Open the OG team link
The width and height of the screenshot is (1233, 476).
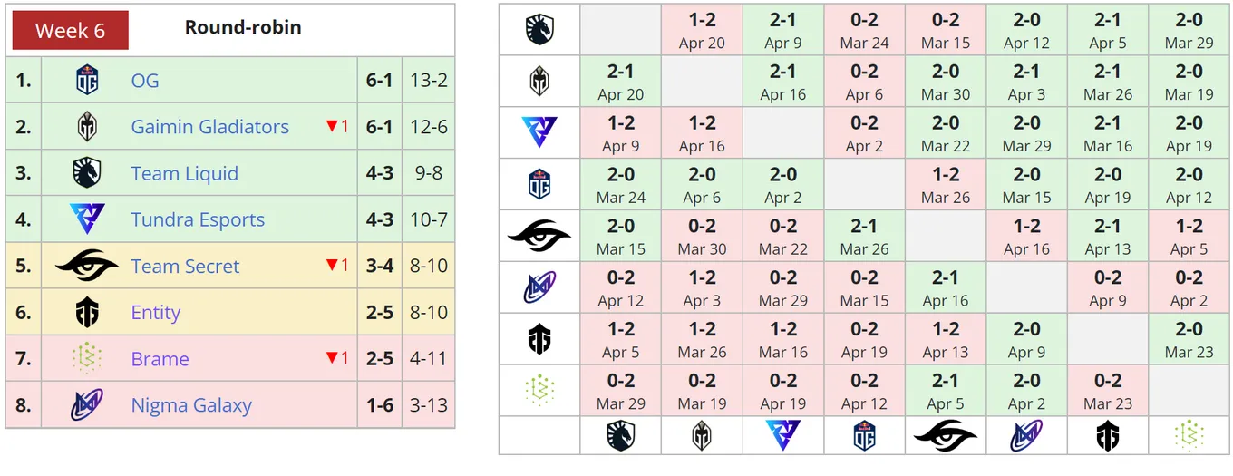pyautogui.click(x=145, y=80)
